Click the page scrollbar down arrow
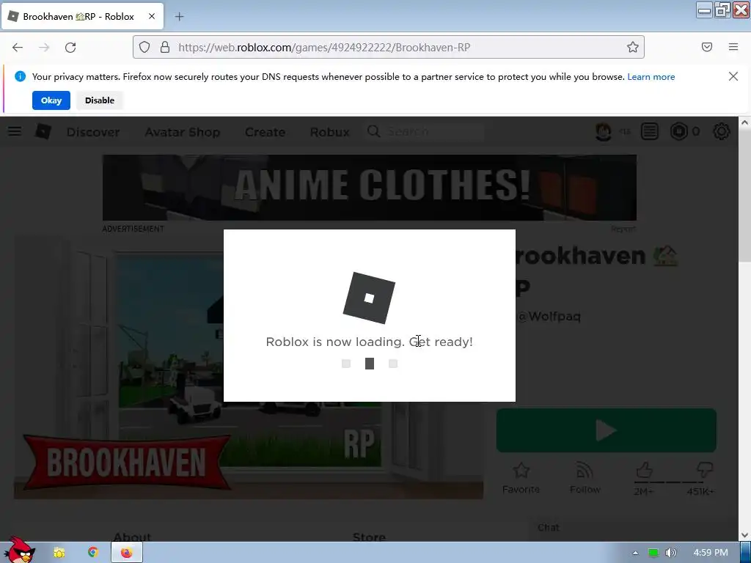The width and height of the screenshot is (751, 563). (744, 535)
